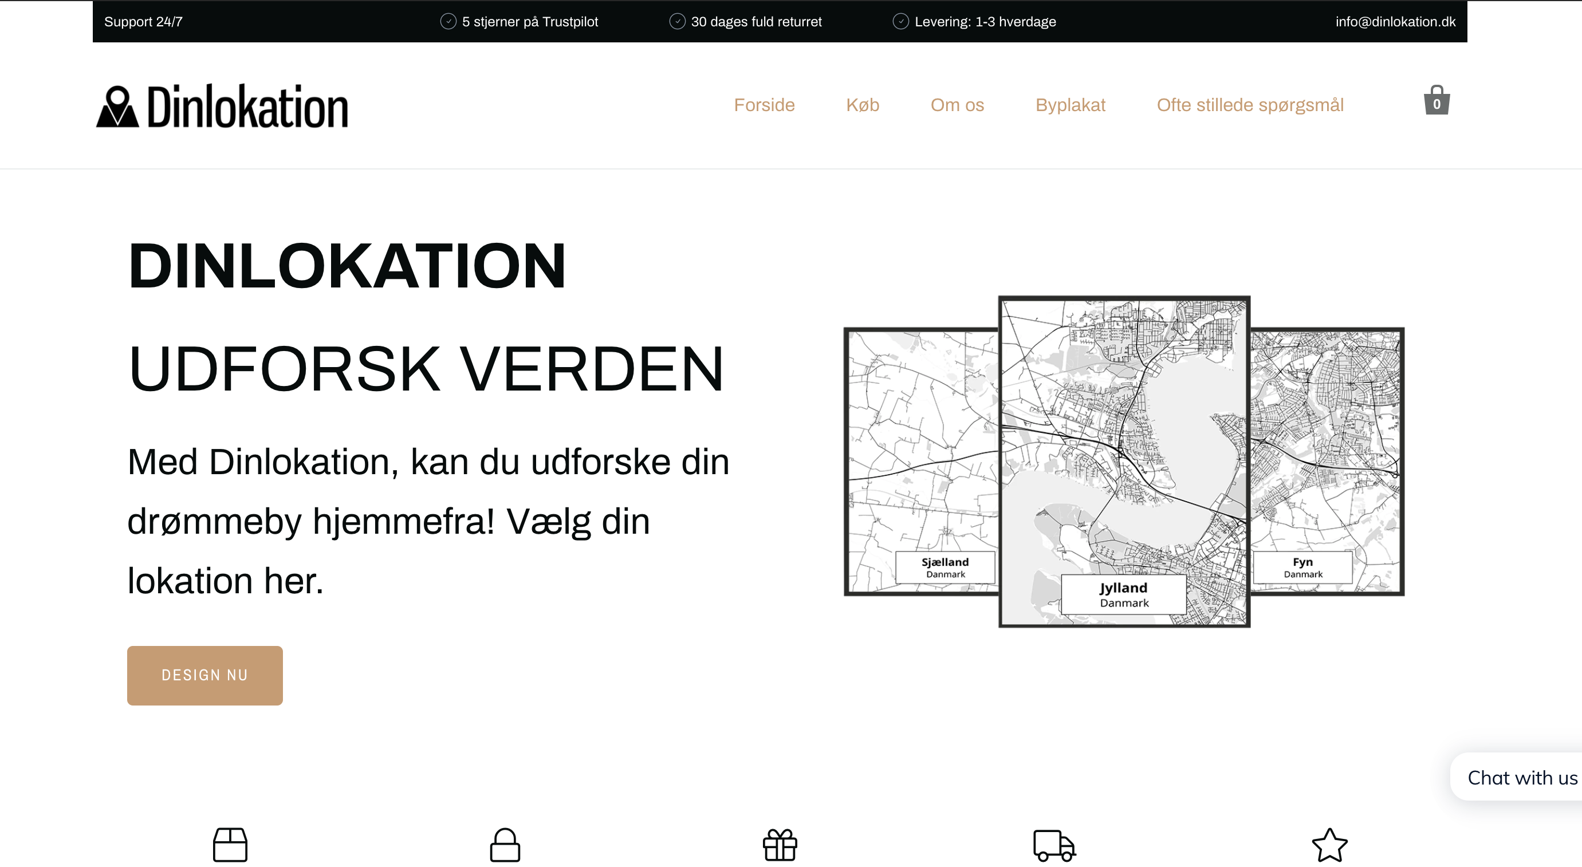The height and width of the screenshot is (867, 1582).
Task: Click the padlock security icon
Action: point(505,845)
